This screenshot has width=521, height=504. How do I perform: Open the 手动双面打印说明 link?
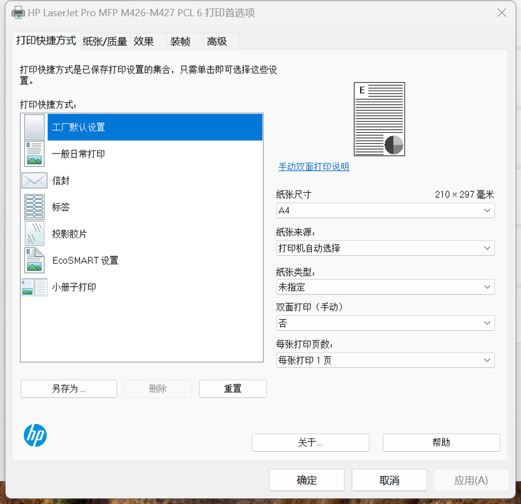point(314,167)
